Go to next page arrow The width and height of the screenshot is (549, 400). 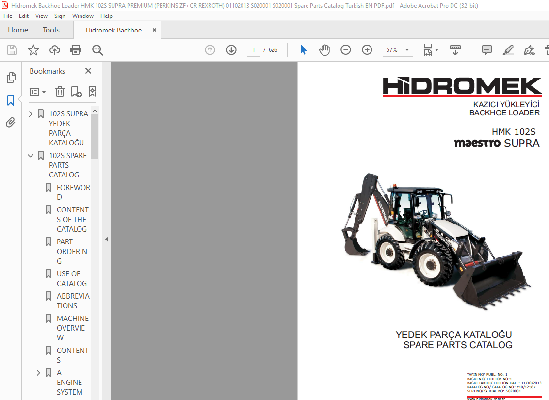click(231, 50)
